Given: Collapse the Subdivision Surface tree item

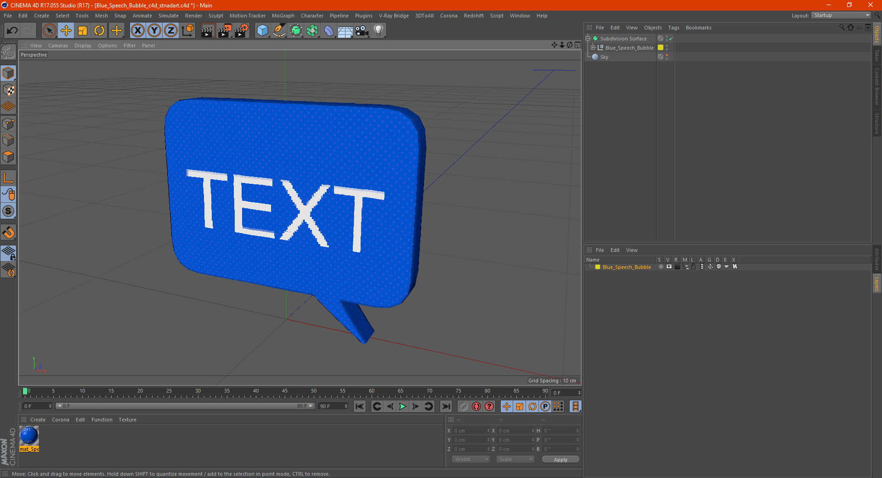Looking at the screenshot, I should point(588,39).
